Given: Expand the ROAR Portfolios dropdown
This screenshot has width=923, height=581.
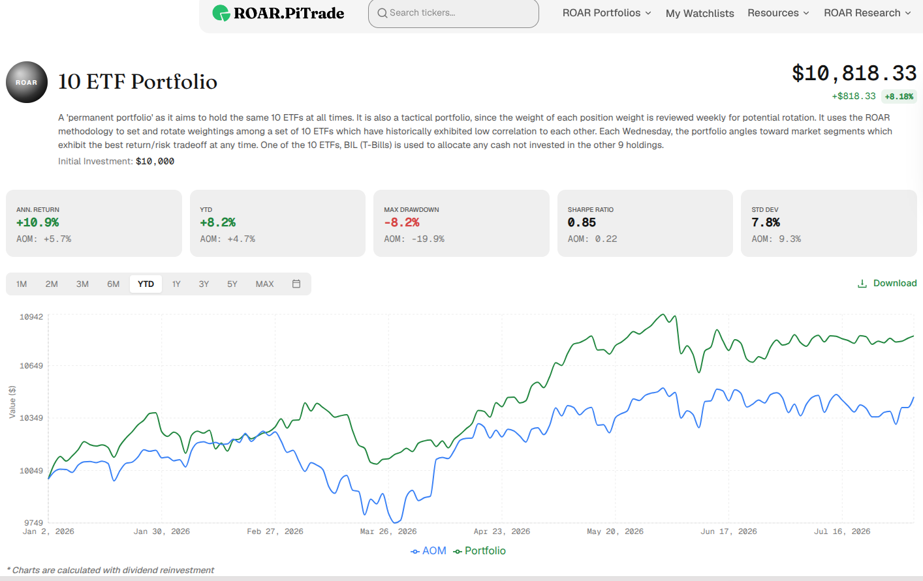Looking at the screenshot, I should point(607,13).
